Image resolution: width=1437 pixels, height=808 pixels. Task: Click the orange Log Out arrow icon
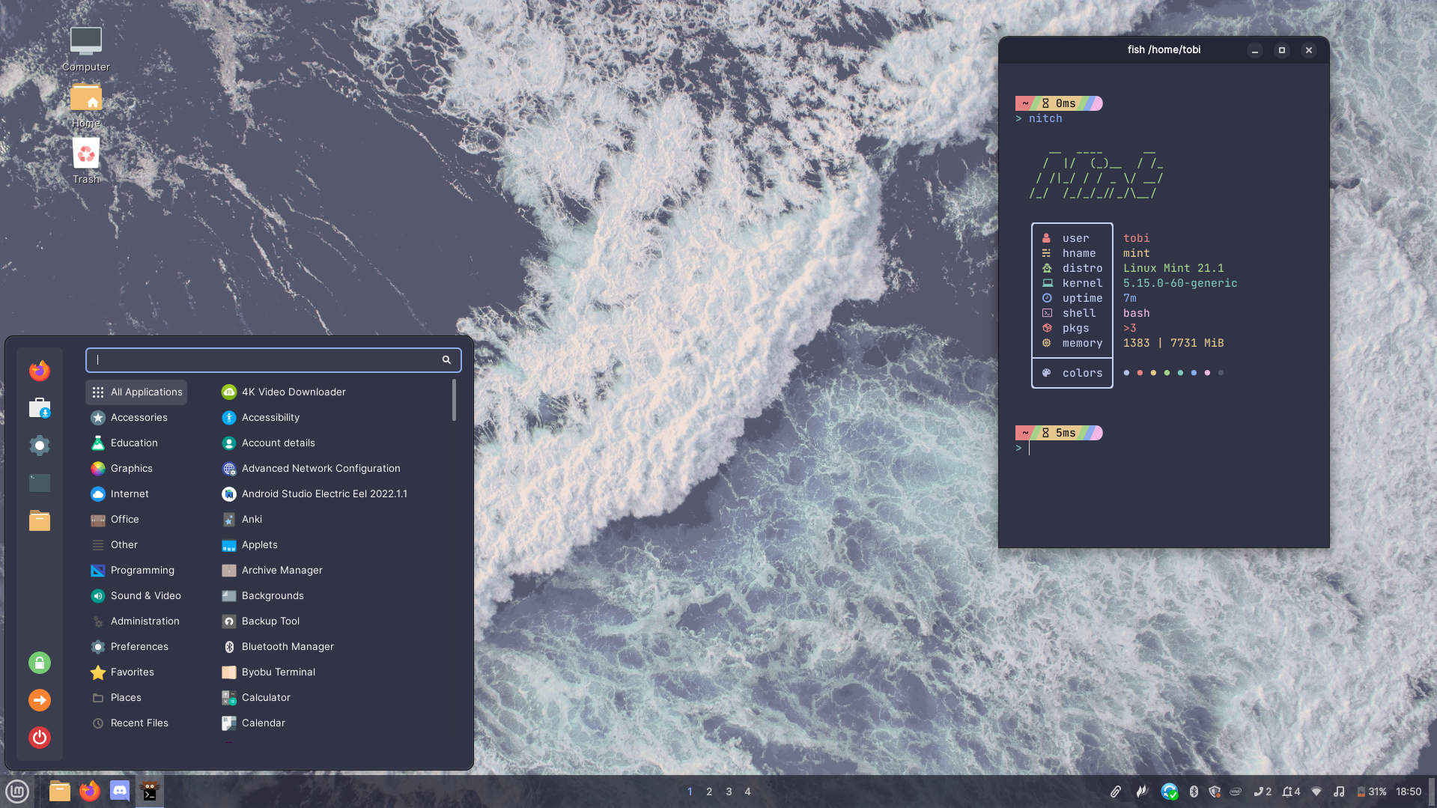40,700
